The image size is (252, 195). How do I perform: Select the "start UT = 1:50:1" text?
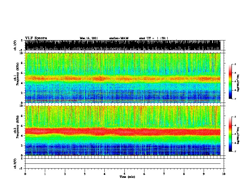point(154,38)
